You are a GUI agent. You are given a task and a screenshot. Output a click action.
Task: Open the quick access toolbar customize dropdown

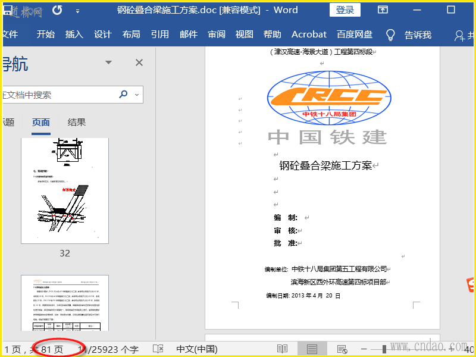pos(78,11)
